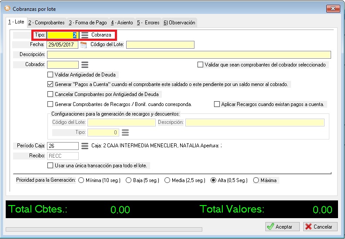The image size is (345, 239).
Task: Open the Cobrador lookup list icon
Action: pos(85,65)
